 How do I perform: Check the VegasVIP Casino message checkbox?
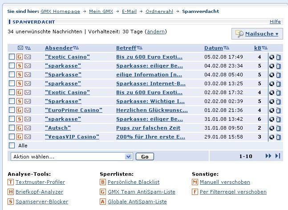tap(12, 136)
